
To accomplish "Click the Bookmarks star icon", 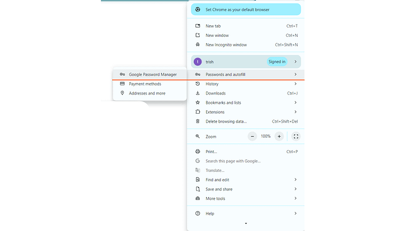I will point(198,103).
